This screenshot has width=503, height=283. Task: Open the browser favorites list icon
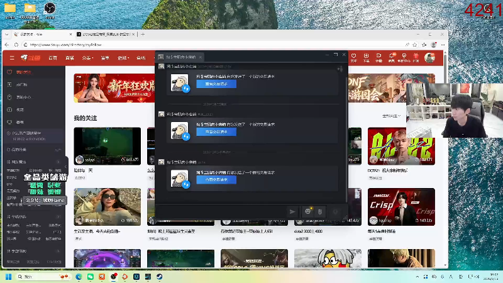[x=424, y=45]
